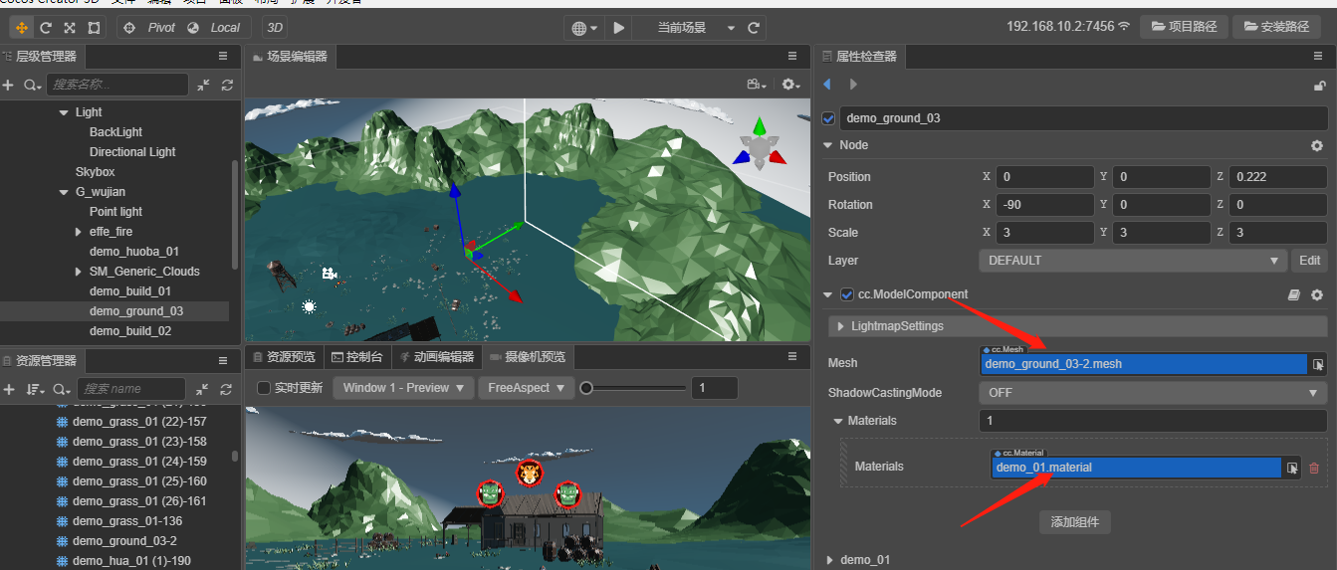Collapse all folders in assets panel
This screenshot has width=1337, height=570.
click(203, 389)
